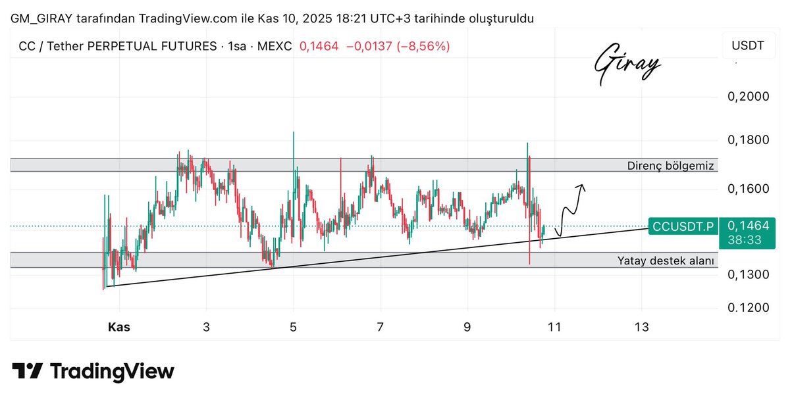Image resolution: width=790 pixels, height=402 pixels.
Task: Click the USDT currency button
Action: [749, 46]
